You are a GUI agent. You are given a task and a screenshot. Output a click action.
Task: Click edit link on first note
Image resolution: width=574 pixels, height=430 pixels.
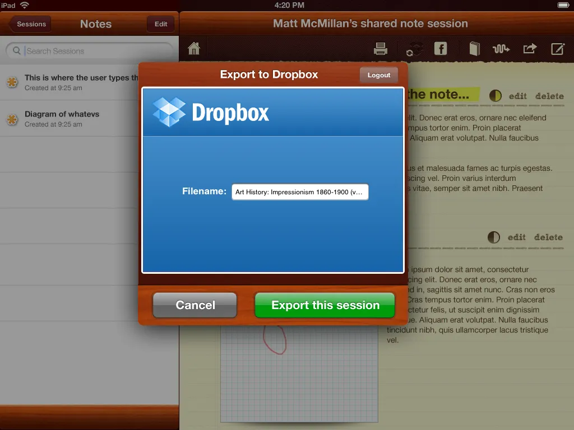pyautogui.click(x=517, y=96)
